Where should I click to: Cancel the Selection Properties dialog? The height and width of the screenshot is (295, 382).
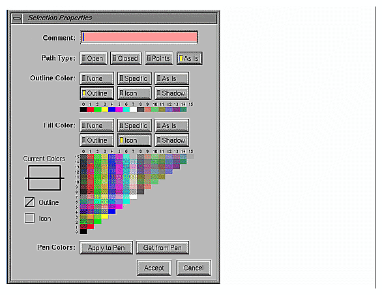pyautogui.click(x=194, y=268)
